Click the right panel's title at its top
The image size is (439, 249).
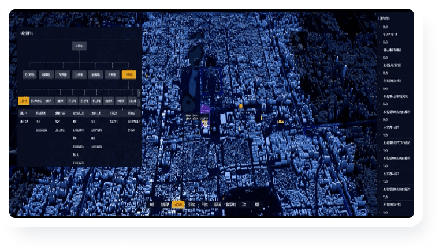click(384, 18)
